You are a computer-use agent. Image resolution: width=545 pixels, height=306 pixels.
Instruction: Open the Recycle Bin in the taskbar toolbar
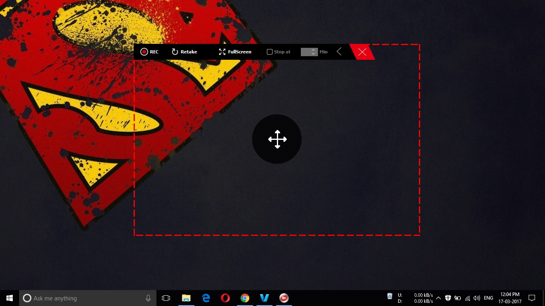[390, 296]
